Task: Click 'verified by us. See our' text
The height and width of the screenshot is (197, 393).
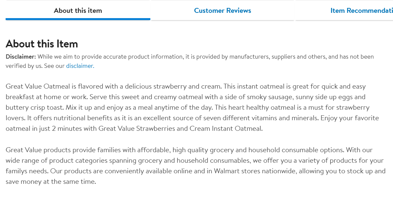Action: [x=35, y=66]
